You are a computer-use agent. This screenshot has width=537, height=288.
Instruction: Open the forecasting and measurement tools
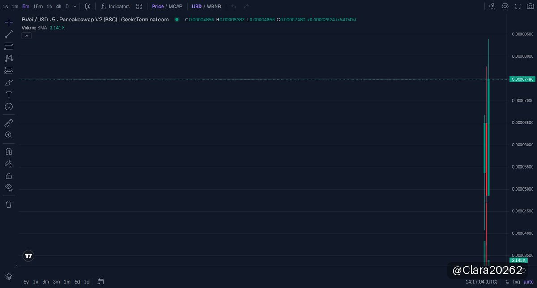coord(9,70)
